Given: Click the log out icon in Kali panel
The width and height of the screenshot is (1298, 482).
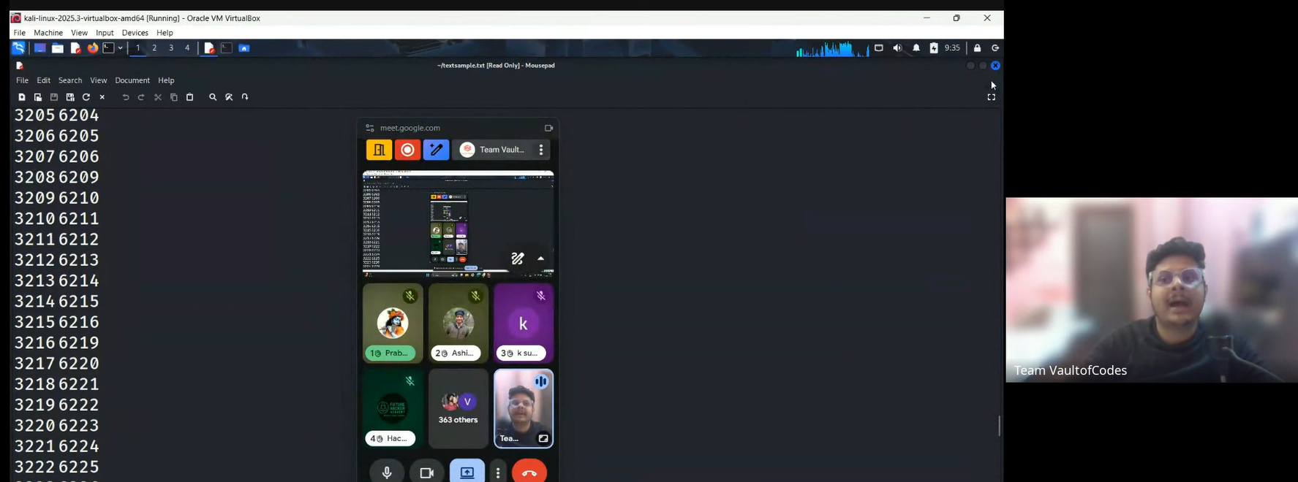Looking at the screenshot, I should [x=995, y=48].
